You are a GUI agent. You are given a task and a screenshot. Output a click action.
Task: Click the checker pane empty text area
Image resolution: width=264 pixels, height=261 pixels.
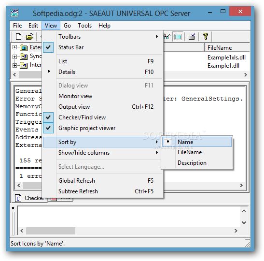(129, 217)
